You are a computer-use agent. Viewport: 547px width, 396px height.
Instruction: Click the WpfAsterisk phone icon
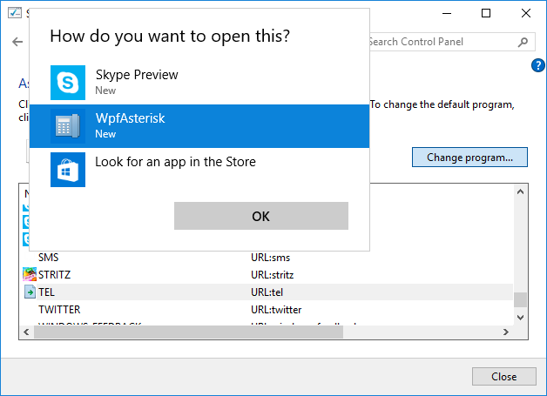tap(68, 126)
